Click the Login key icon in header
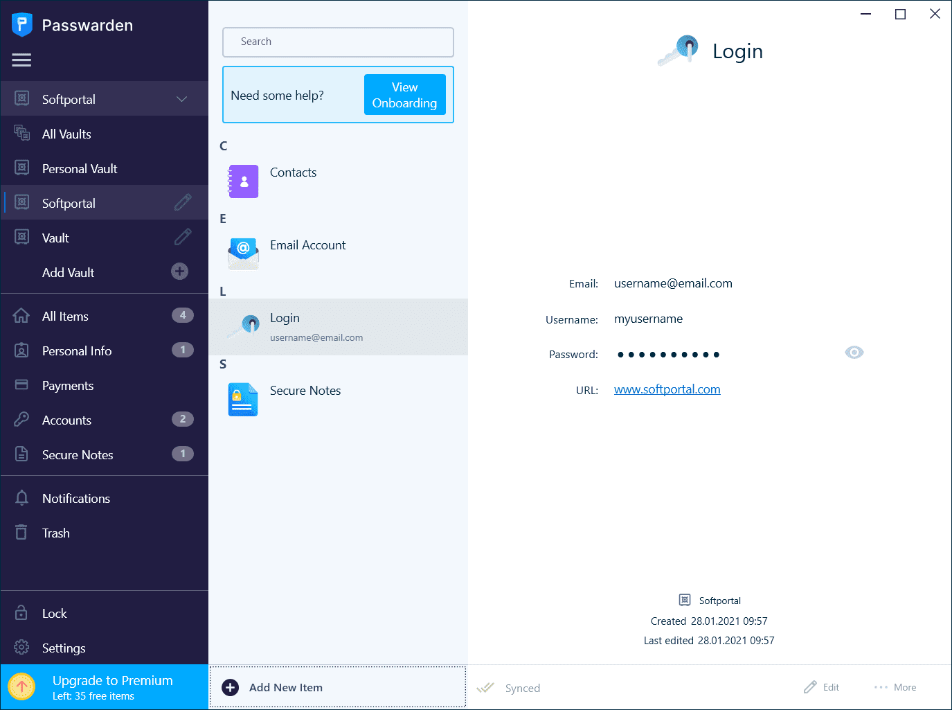 tap(679, 51)
